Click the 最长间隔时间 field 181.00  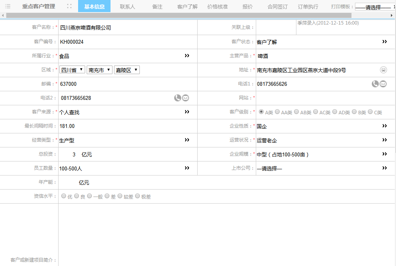[128, 126]
